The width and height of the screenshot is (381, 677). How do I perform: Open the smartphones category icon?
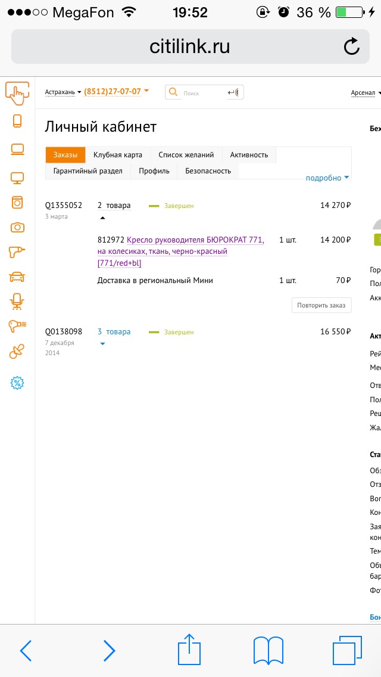[x=17, y=121]
